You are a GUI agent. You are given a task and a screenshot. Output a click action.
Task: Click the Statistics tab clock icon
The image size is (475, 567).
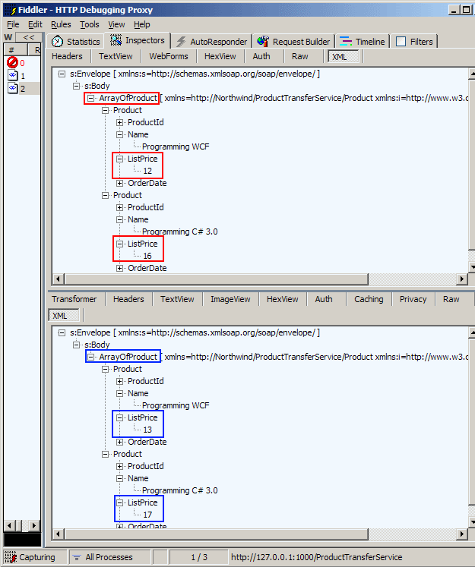point(58,42)
